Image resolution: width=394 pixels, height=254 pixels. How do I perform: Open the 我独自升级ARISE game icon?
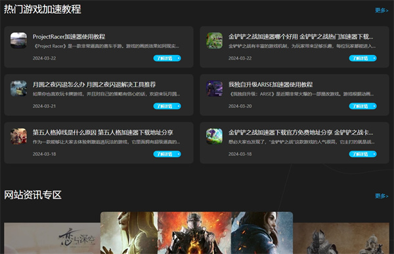click(x=214, y=88)
